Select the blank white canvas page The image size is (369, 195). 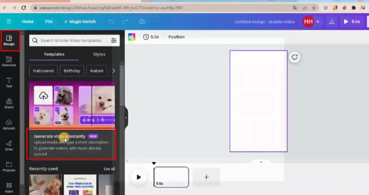click(258, 101)
